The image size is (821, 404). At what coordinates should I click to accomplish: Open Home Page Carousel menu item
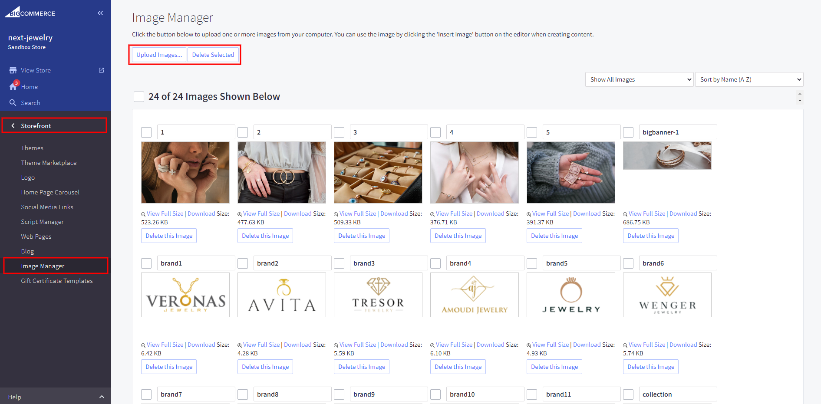pos(50,192)
